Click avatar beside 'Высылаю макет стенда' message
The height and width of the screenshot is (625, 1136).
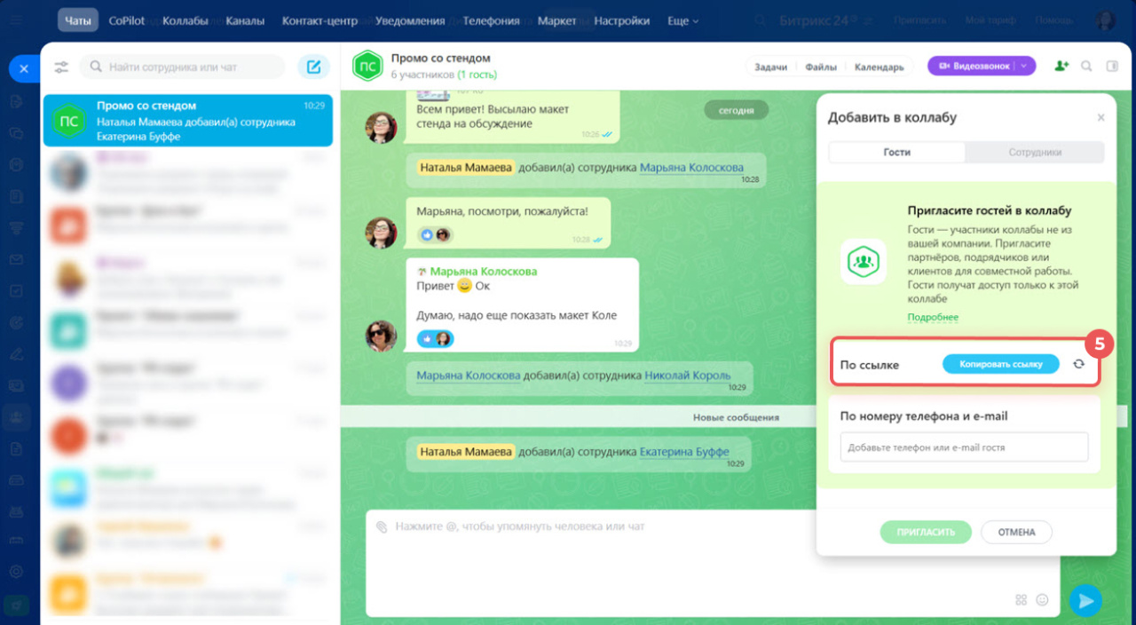tap(382, 127)
